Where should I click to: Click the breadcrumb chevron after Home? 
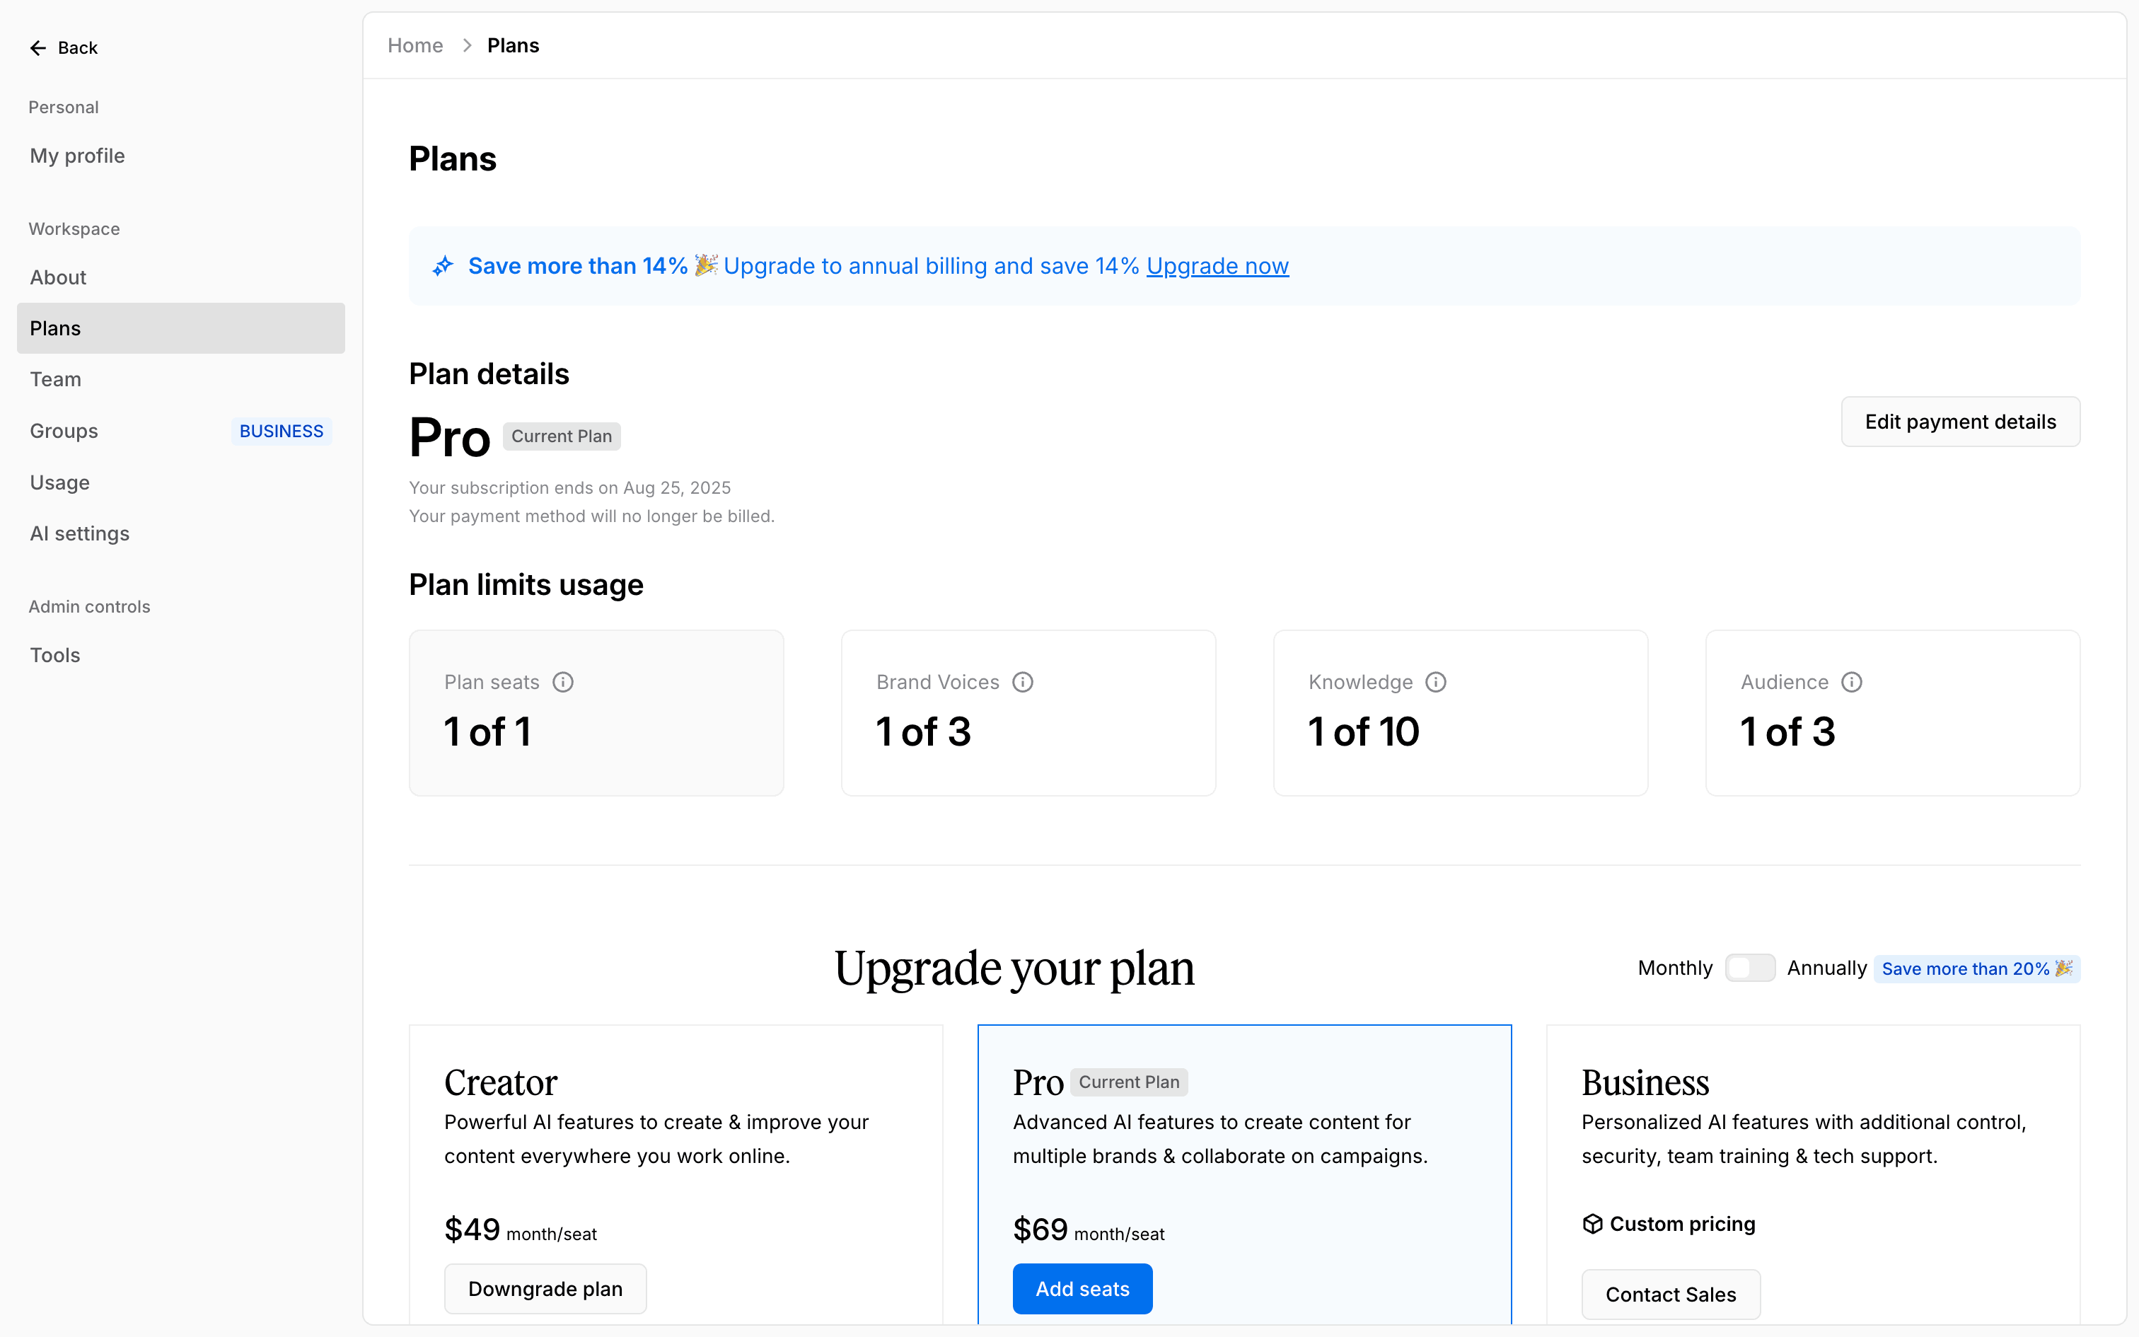[x=467, y=46]
